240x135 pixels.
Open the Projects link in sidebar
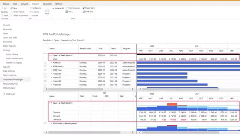[6, 25]
